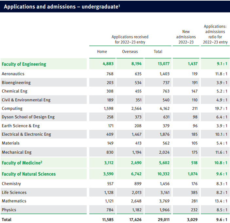Image resolution: width=230 pixels, height=223 pixels.
Task: Click the Overseas column header
Action: 130,52
